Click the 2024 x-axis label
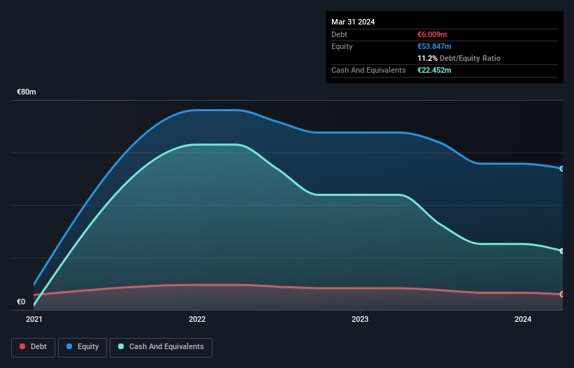 coord(523,319)
